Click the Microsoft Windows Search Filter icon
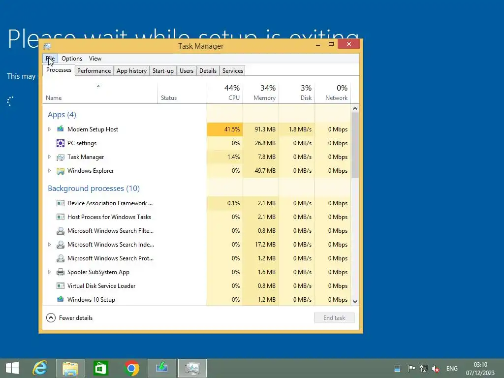Screen dimensions: 504x378 pyautogui.click(x=60, y=231)
